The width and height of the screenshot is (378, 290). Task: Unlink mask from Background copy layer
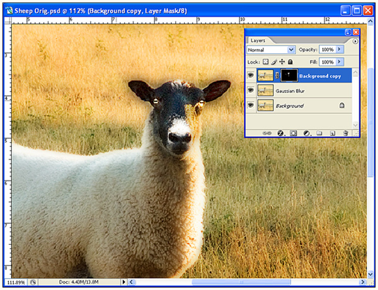coord(277,75)
